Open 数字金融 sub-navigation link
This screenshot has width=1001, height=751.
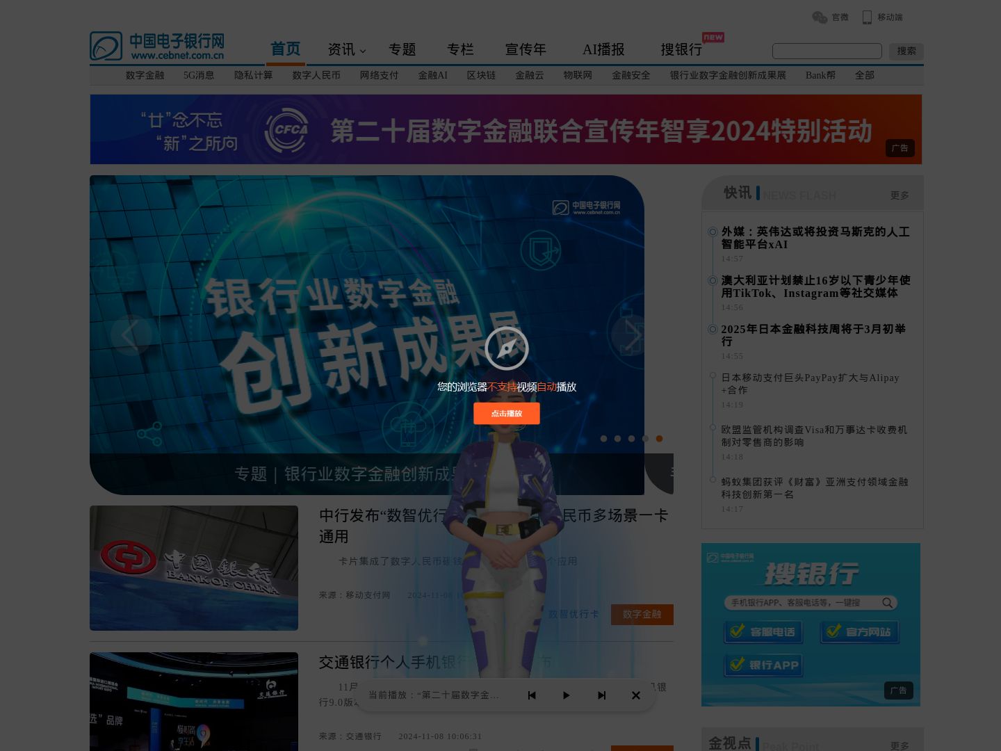click(145, 75)
